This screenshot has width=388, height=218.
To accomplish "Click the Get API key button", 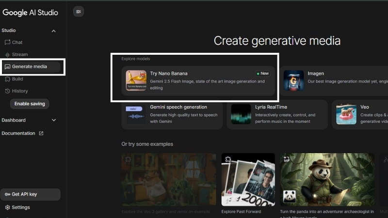I will click(30, 194).
